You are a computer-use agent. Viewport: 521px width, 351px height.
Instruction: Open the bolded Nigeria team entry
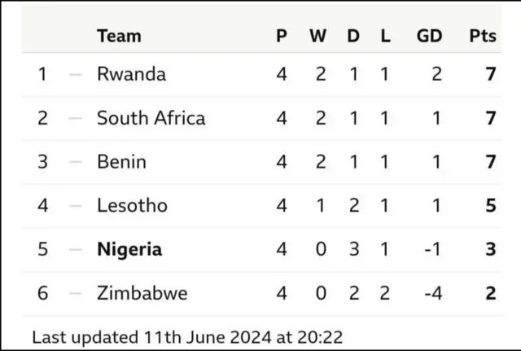point(129,249)
